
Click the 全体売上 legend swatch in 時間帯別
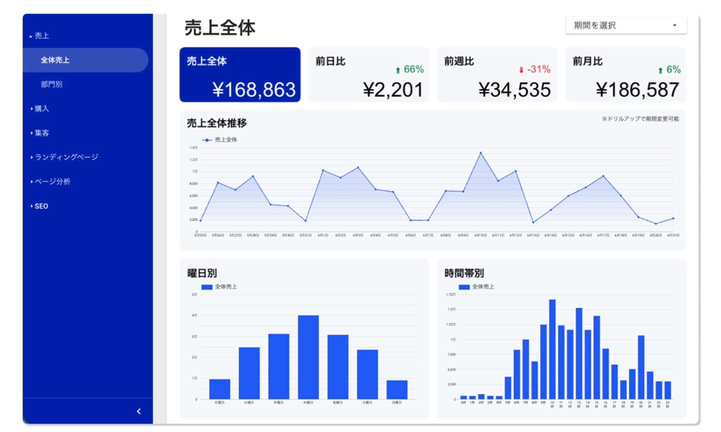(464, 287)
